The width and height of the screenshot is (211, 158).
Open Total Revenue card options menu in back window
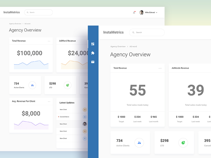[x=49, y=41]
